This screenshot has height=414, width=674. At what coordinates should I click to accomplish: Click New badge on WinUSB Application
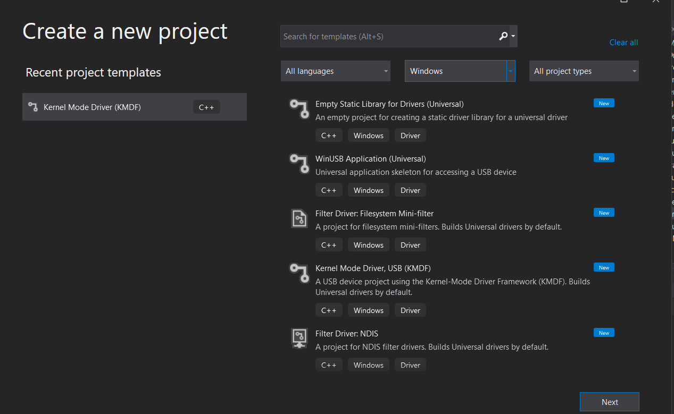tap(604, 158)
